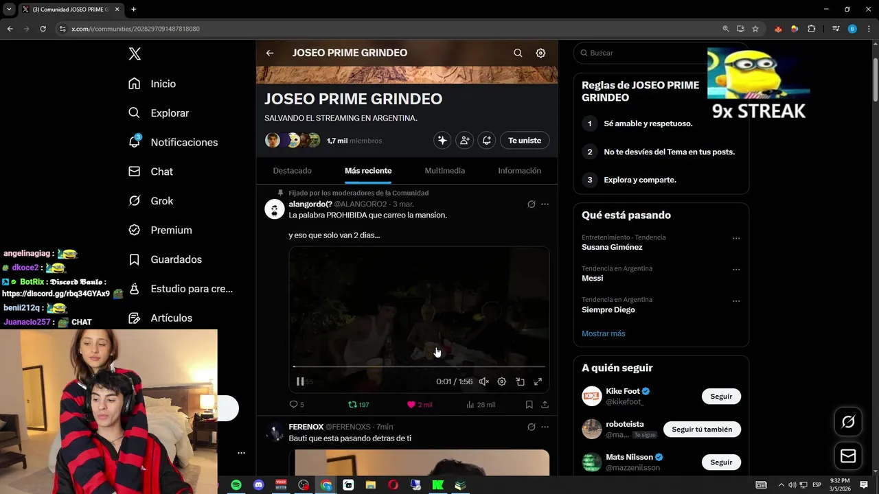Open community settings gear icon

tap(540, 53)
